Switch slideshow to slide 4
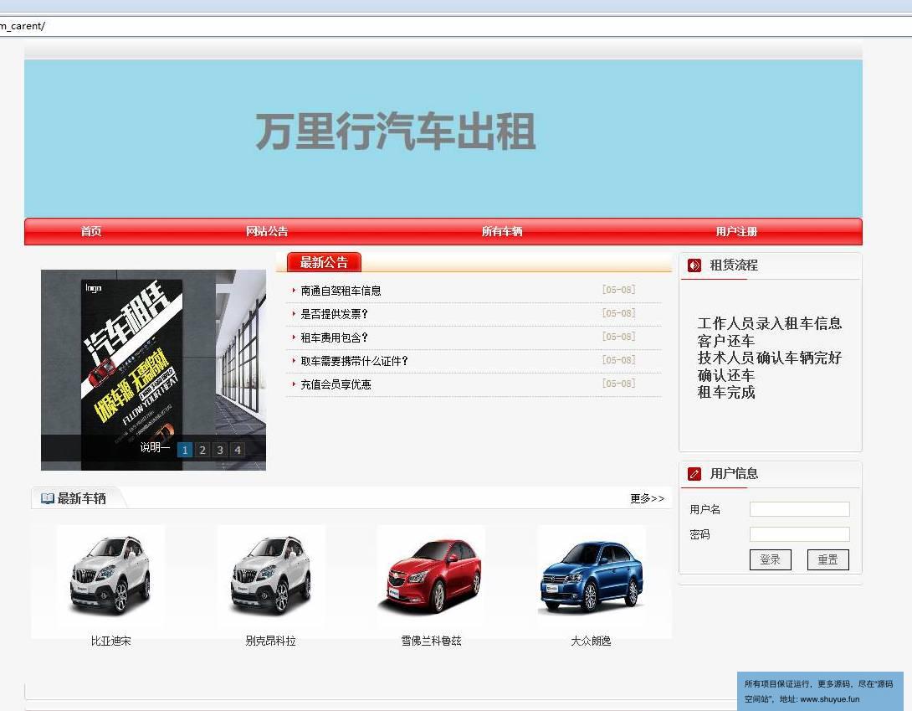Image resolution: width=912 pixels, height=711 pixels. [238, 450]
